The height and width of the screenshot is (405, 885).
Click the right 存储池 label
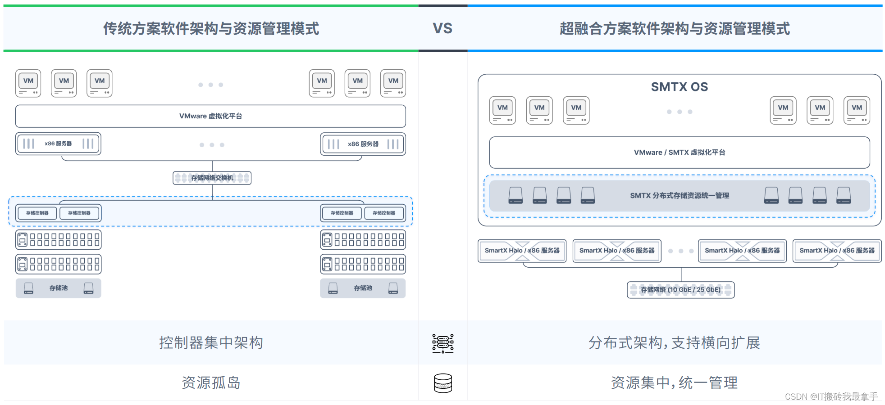tap(363, 288)
